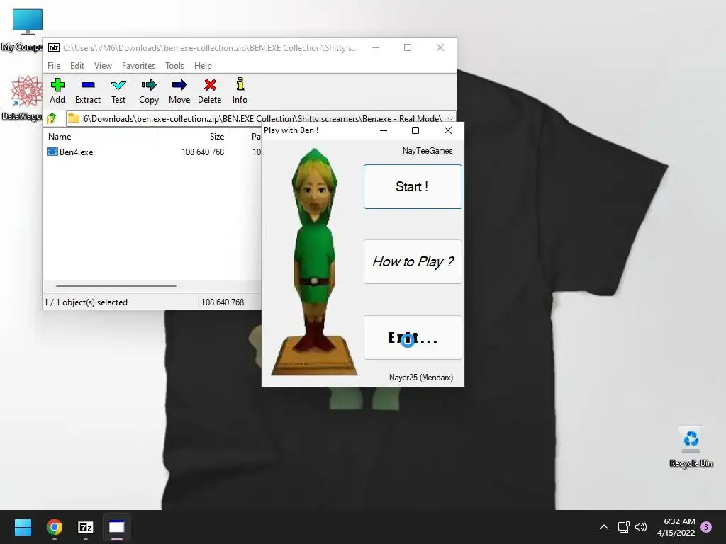Screen dimensions: 726x544
Task: Click the Ben statue image
Action: point(314,262)
